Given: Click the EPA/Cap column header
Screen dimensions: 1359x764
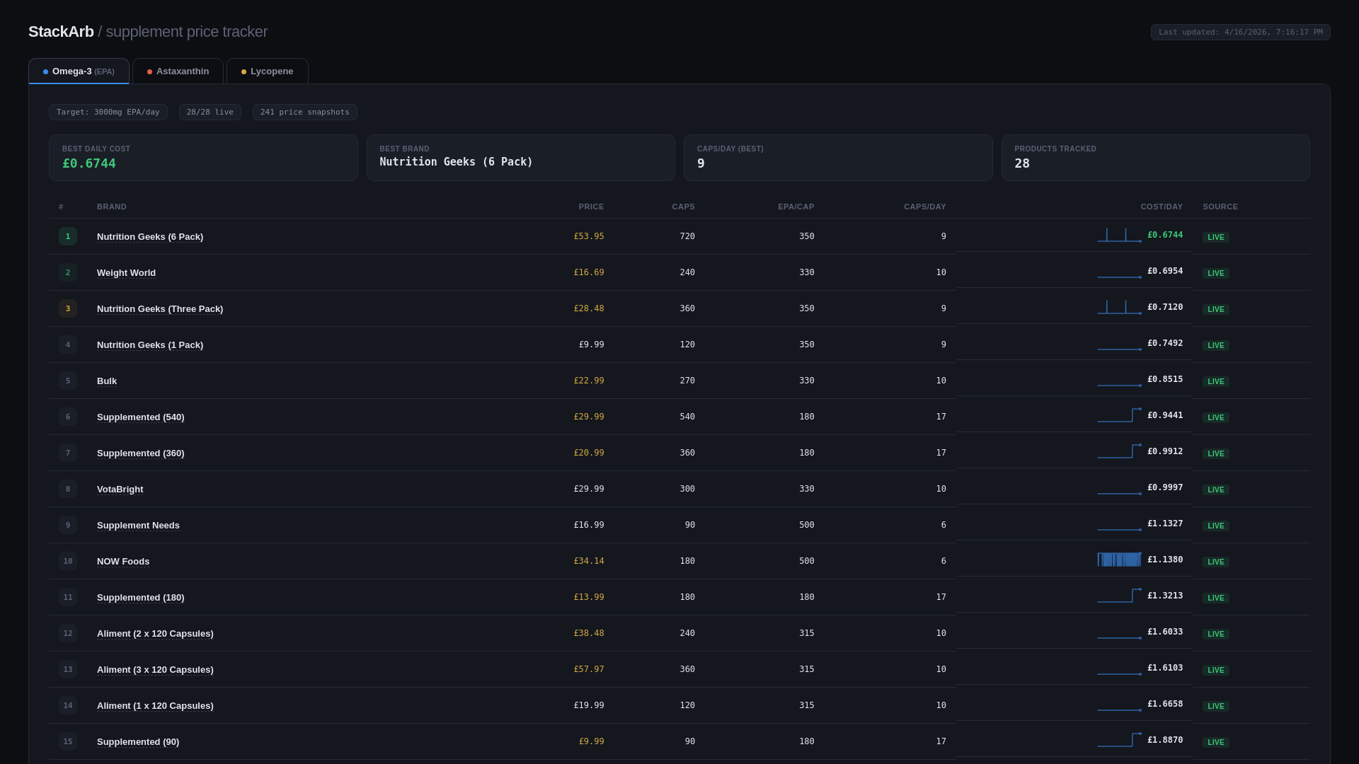Looking at the screenshot, I should (x=796, y=207).
